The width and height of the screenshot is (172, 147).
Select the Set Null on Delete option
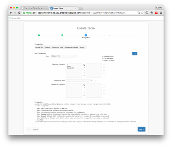[103, 61]
